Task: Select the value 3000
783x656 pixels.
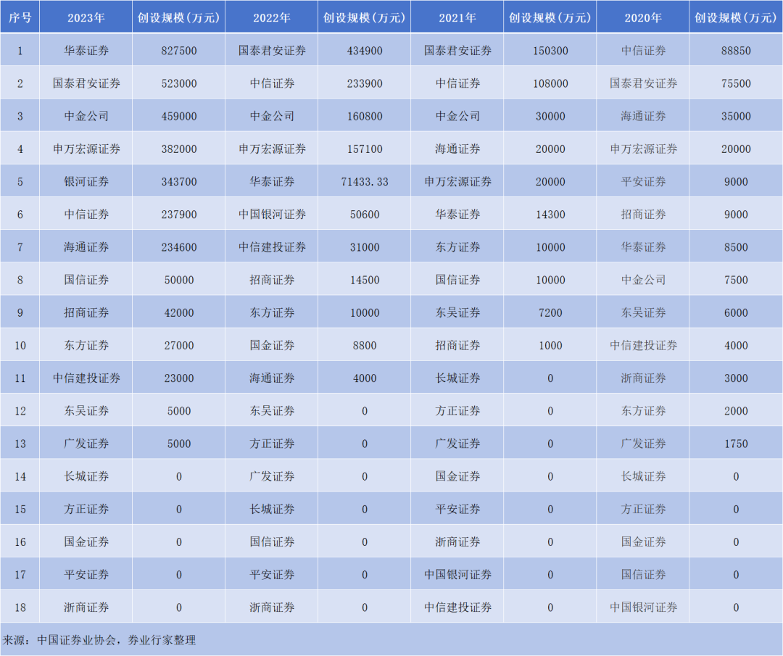Action: click(x=736, y=378)
